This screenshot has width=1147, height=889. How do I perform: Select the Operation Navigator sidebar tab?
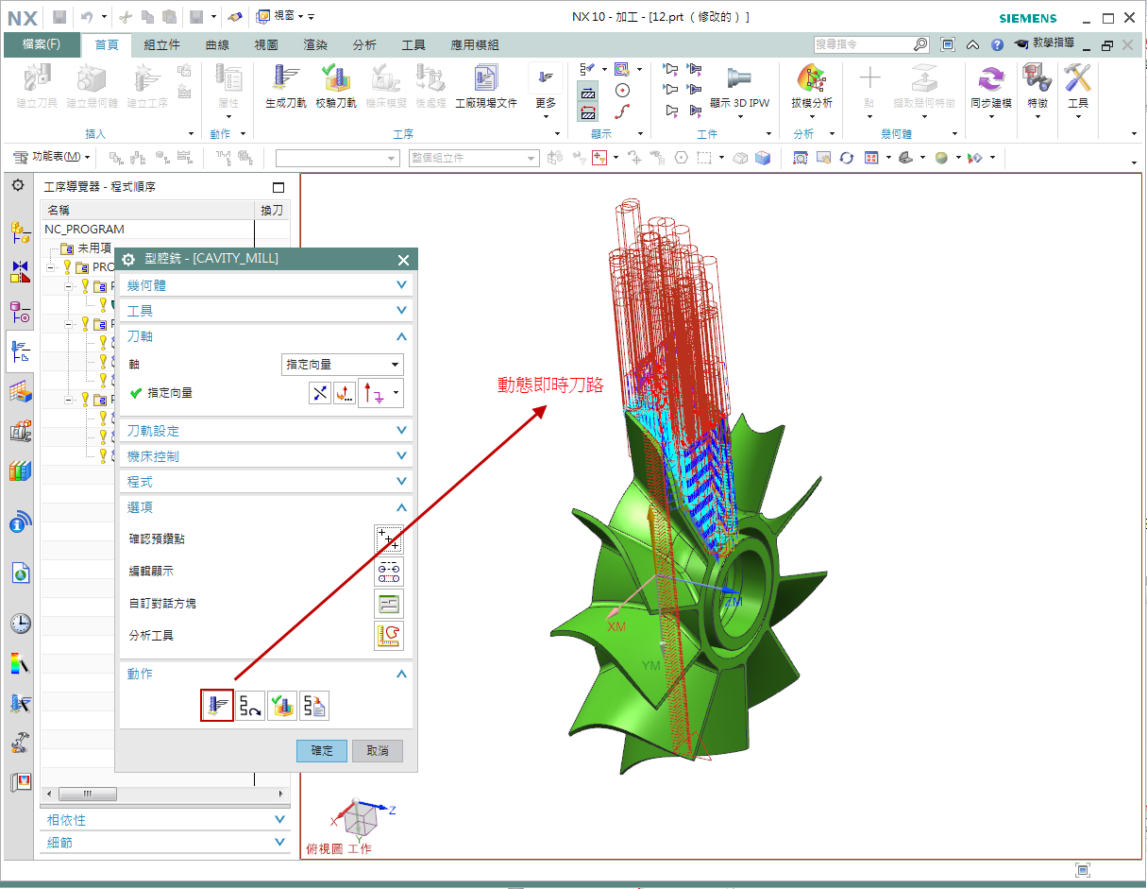pos(20,352)
